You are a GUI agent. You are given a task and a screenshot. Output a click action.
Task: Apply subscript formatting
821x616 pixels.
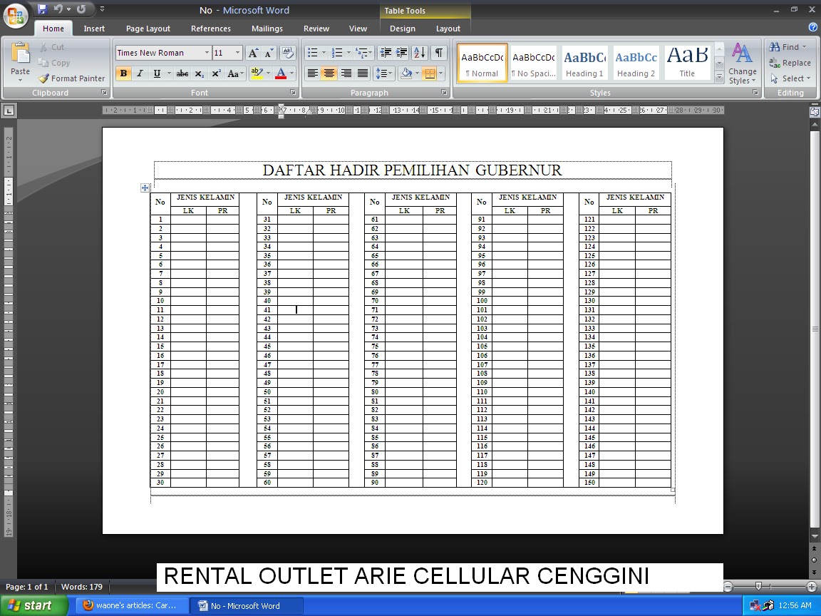click(199, 74)
